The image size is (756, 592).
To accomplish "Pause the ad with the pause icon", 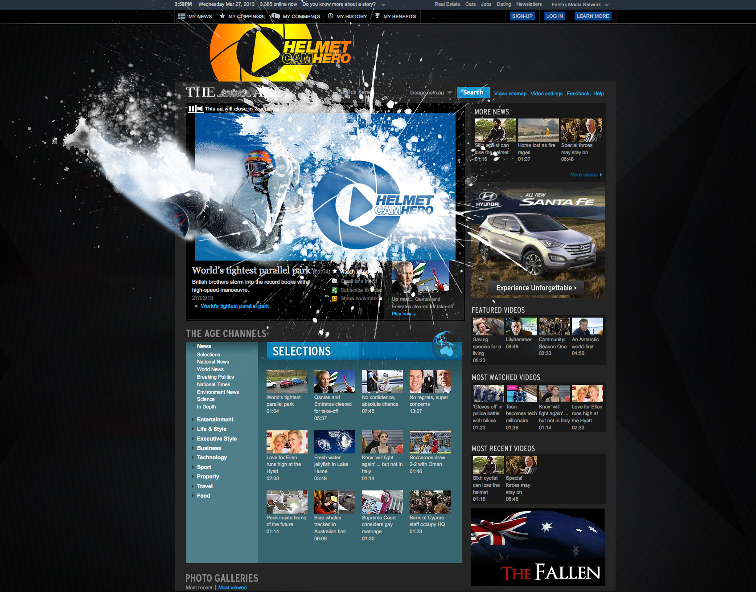I will click(x=191, y=109).
